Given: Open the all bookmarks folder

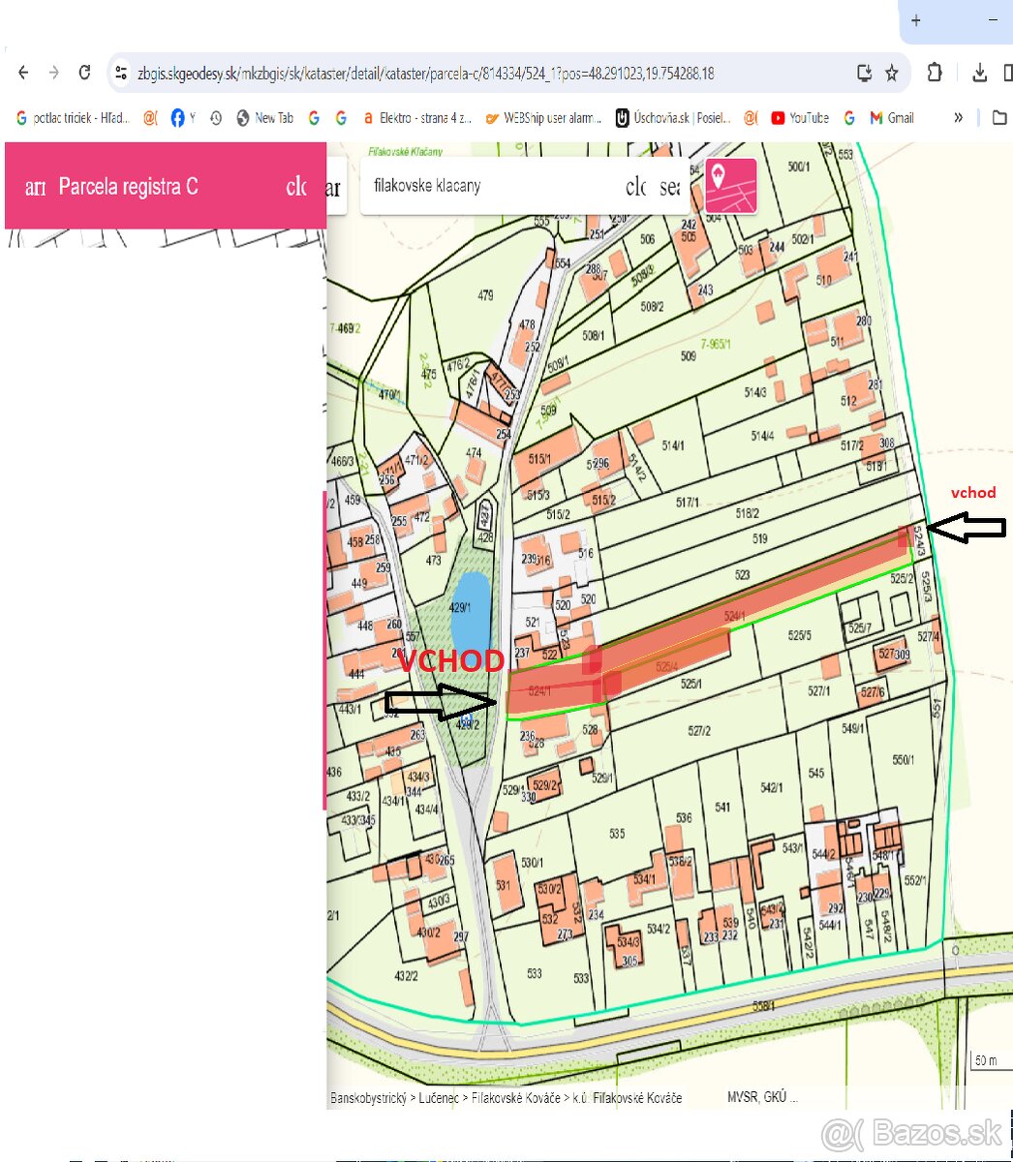Looking at the screenshot, I should [x=998, y=117].
